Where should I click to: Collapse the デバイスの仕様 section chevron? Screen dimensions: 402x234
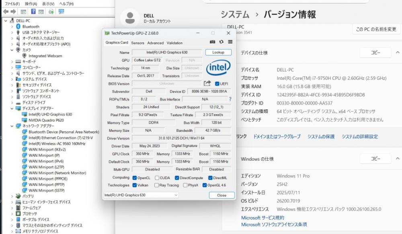coord(398,52)
